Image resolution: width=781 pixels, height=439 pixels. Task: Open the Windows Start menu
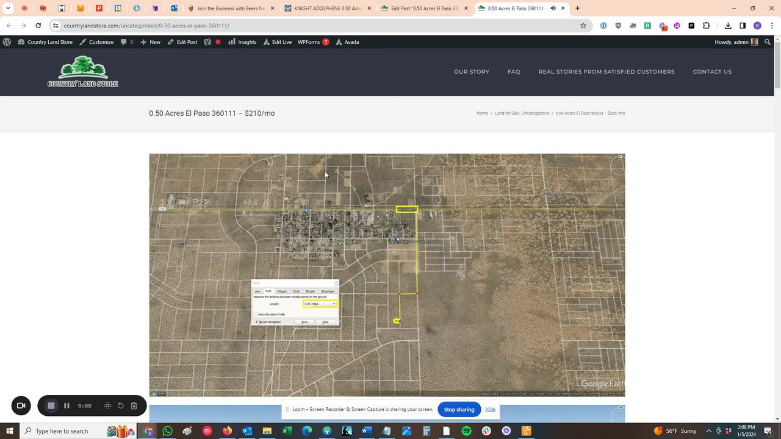(x=10, y=431)
